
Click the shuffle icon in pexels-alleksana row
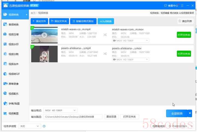click(x=105, y=54)
